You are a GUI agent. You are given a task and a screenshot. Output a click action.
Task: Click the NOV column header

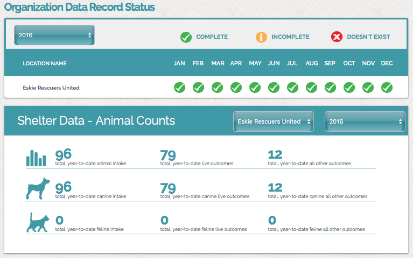368,63
